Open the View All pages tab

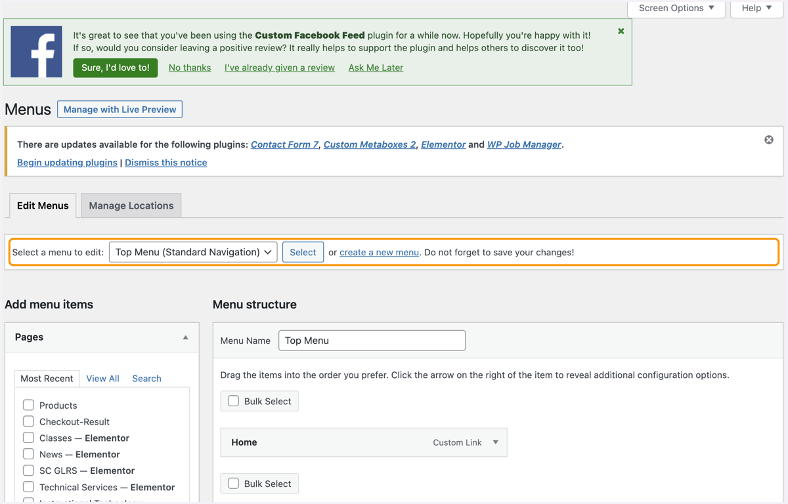tap(102, 379)
